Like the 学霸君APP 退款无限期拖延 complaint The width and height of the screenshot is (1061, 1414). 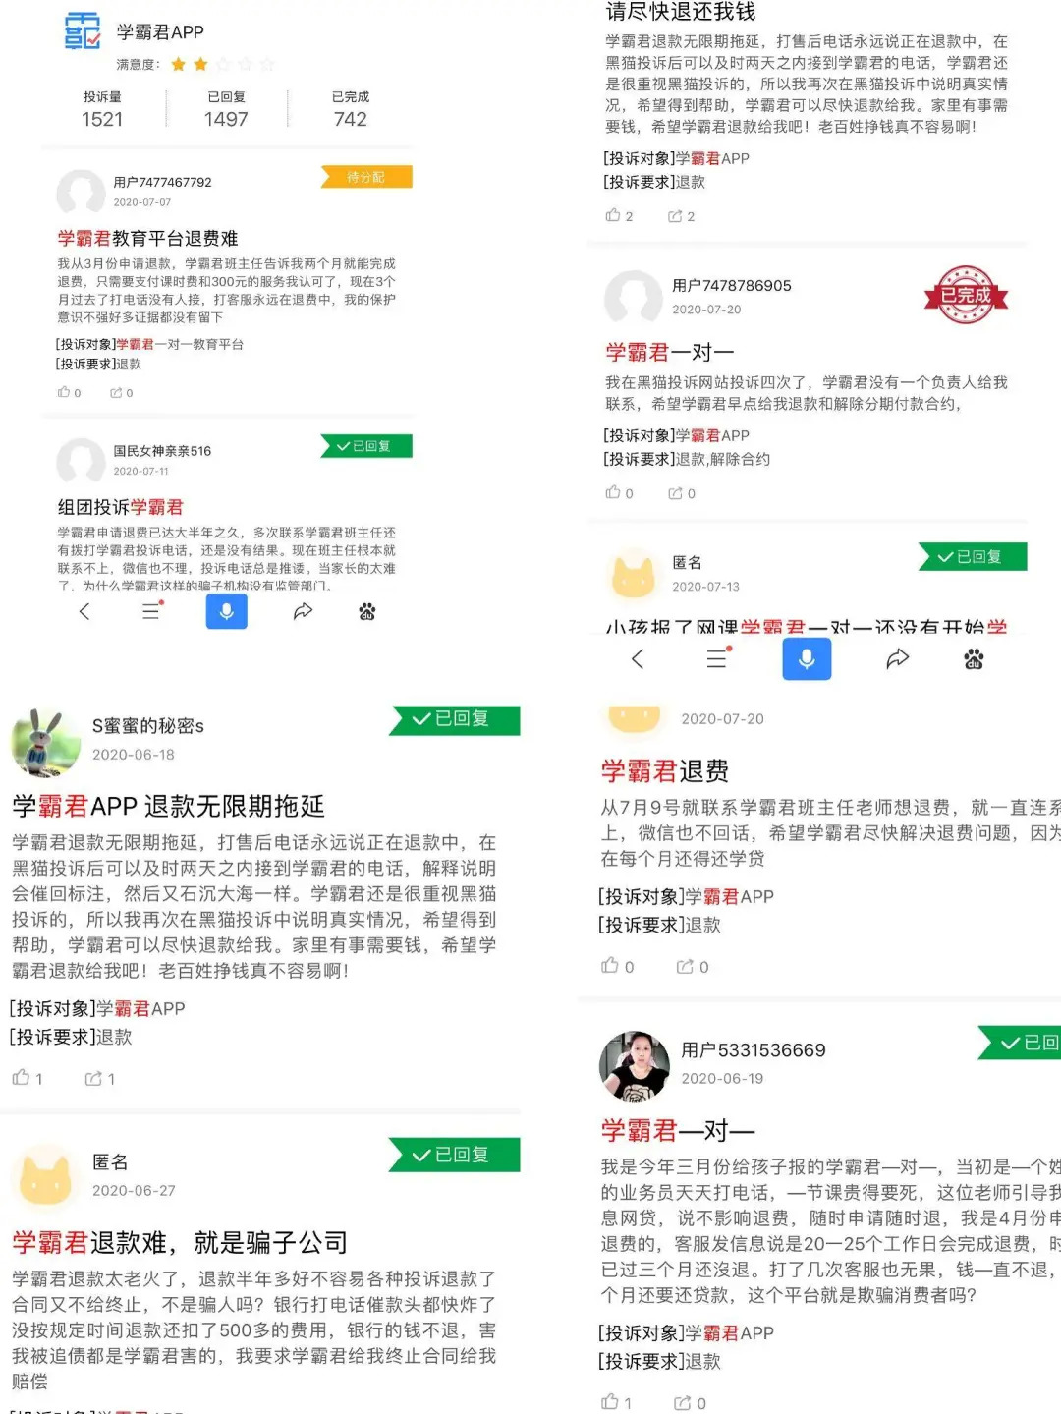27,1078
